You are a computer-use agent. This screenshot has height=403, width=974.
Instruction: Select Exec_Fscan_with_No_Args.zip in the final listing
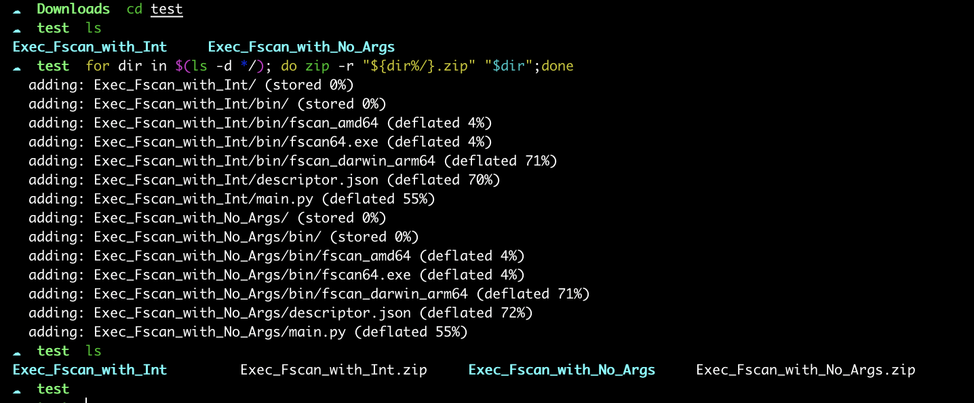coord(806,370)
